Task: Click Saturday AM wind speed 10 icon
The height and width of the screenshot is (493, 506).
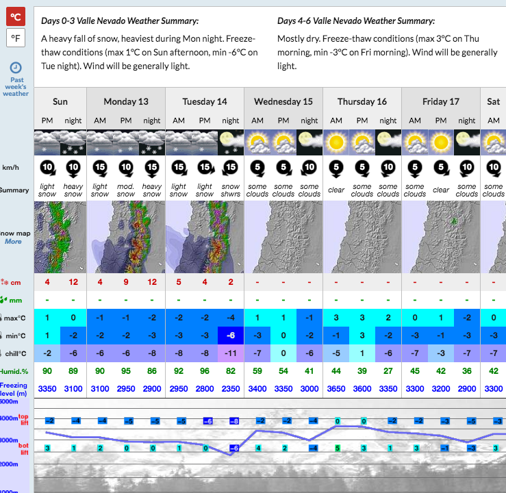Action: coord(494,168)
